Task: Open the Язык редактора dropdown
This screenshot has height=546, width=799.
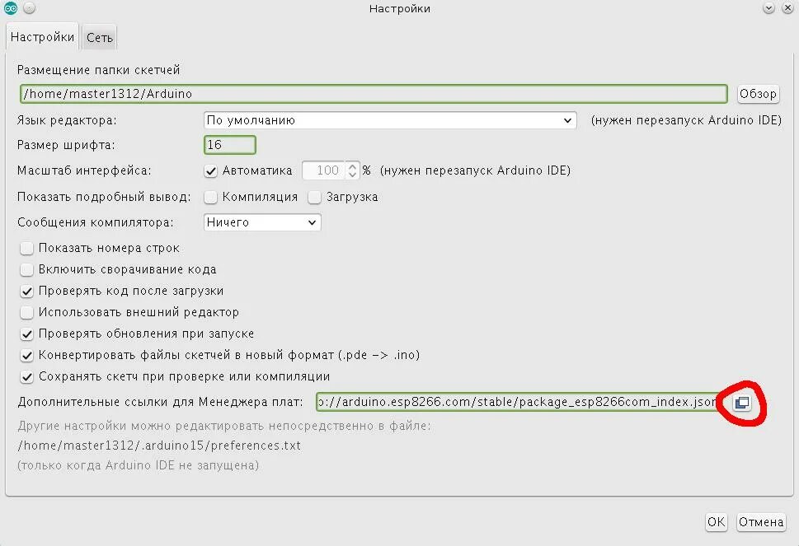Action: [390, 120]
